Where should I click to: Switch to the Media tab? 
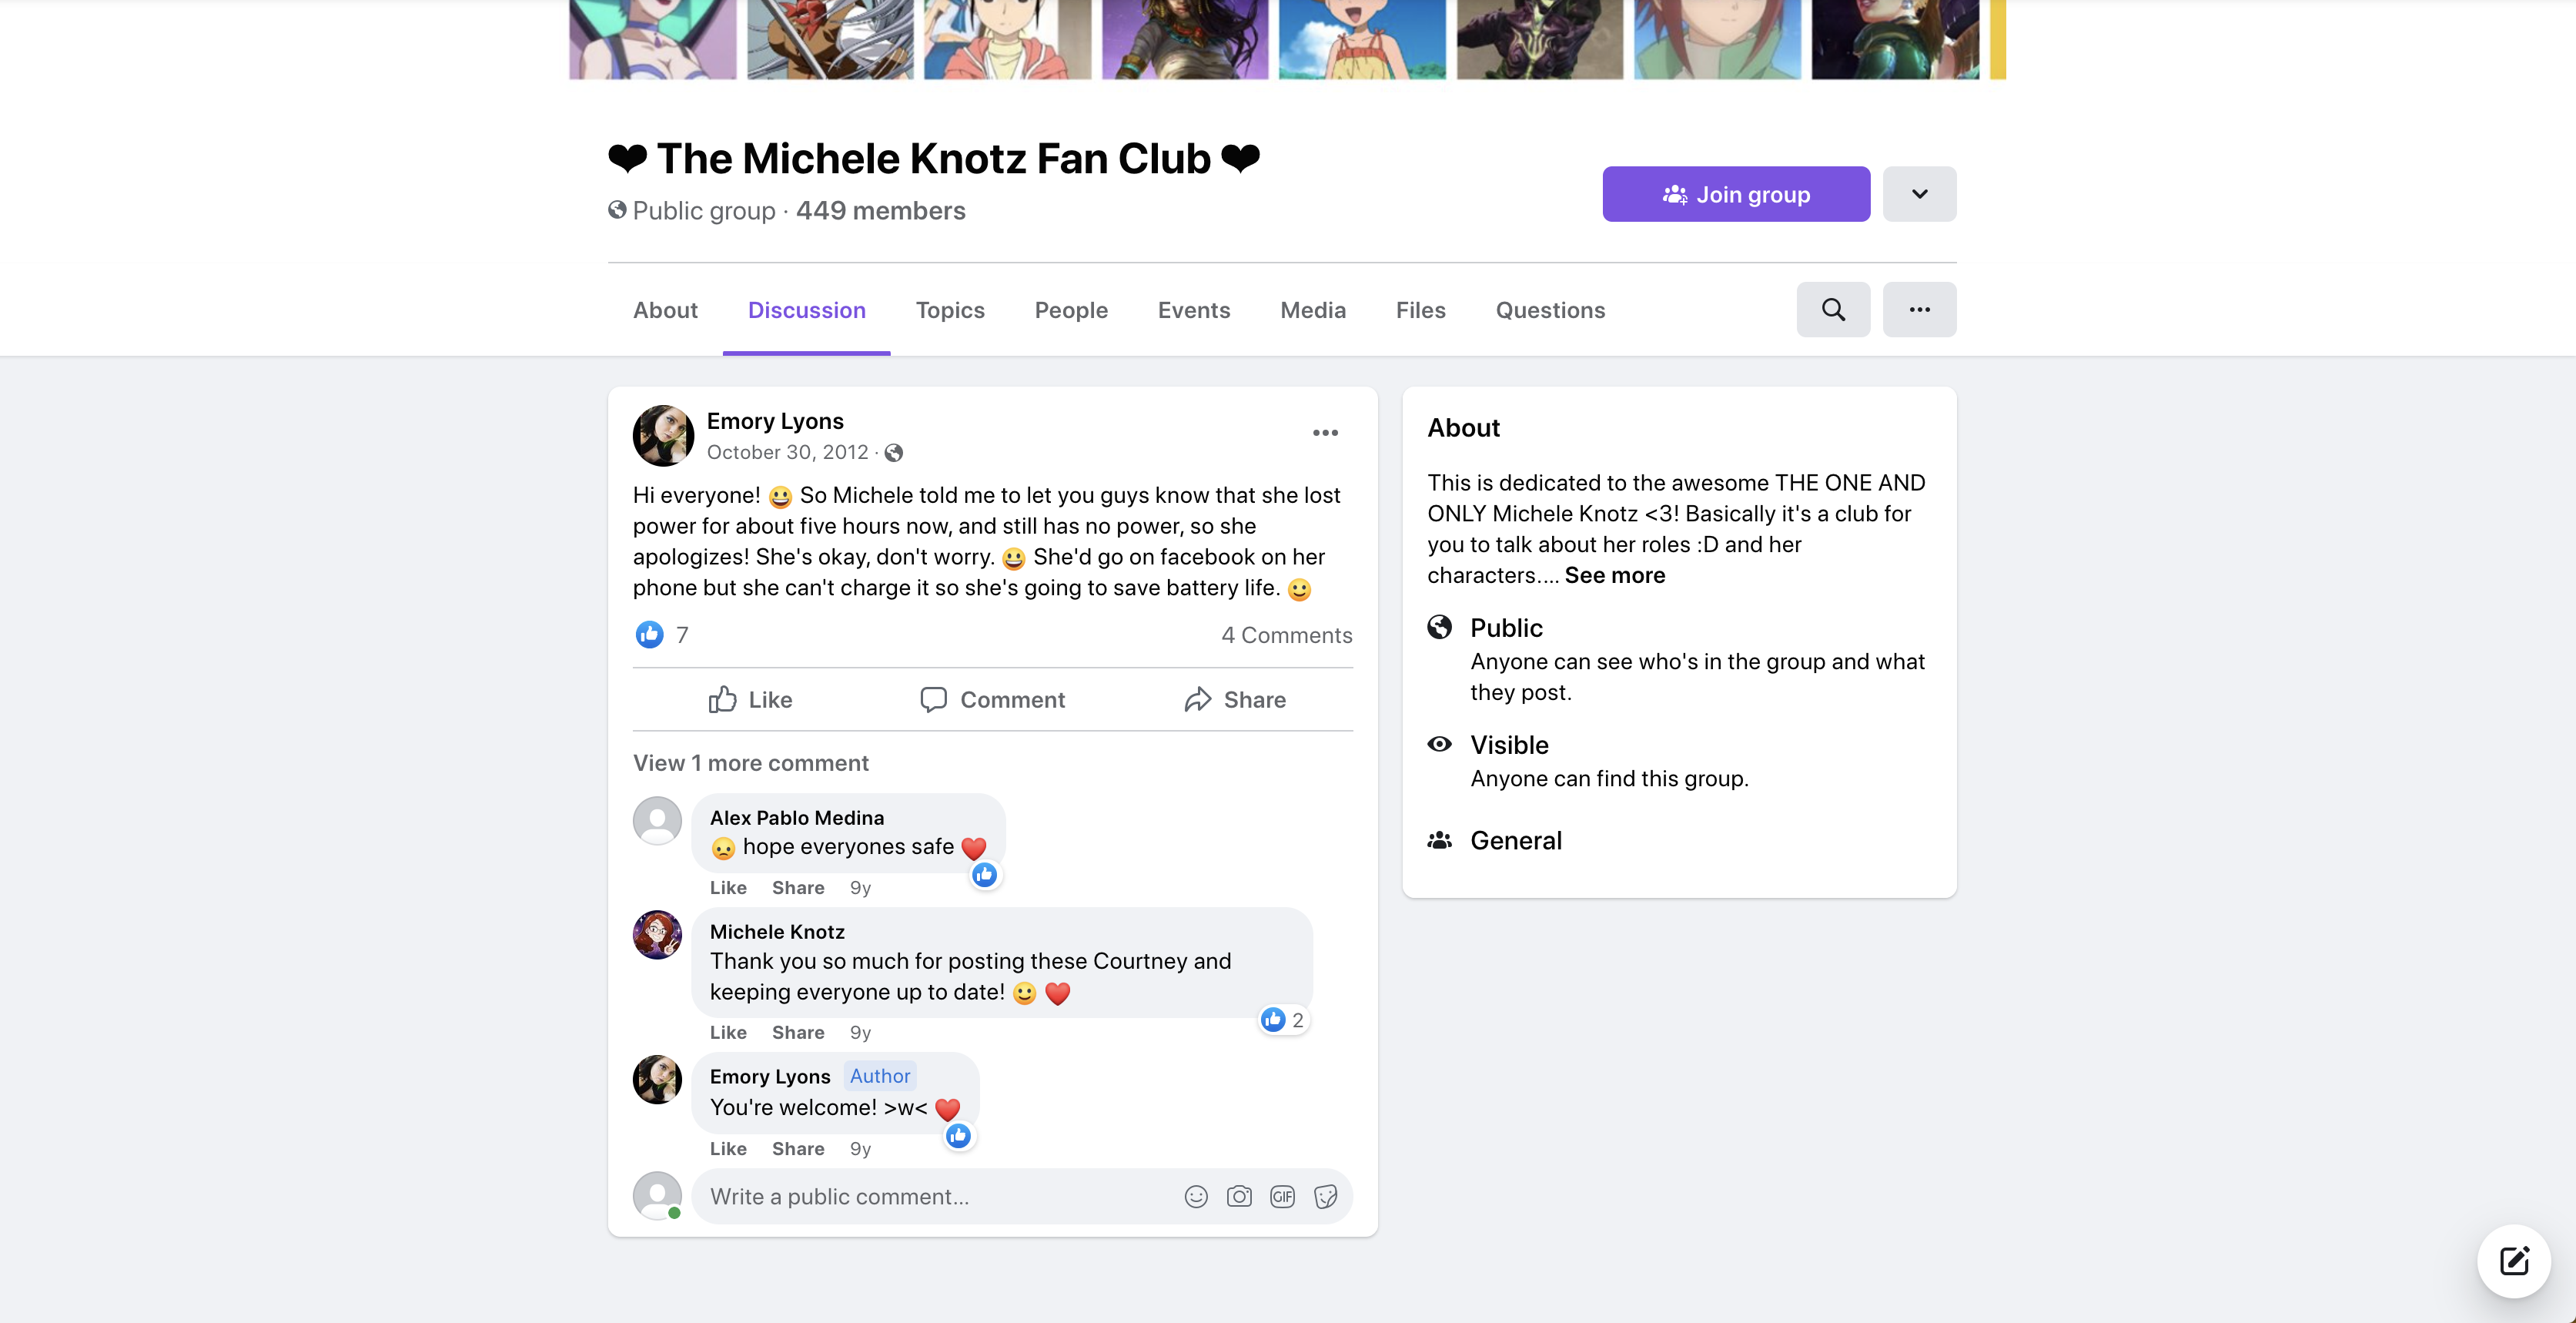(1313, 310)
